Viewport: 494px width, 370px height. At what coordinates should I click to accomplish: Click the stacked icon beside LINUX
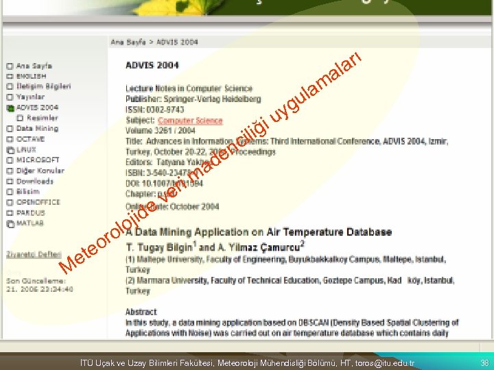click(10, 150)
